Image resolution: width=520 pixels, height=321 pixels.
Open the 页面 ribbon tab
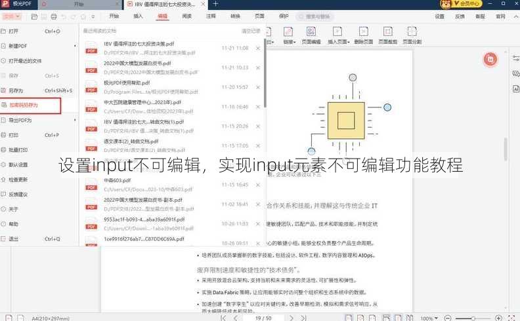click(x=259, y=16)
